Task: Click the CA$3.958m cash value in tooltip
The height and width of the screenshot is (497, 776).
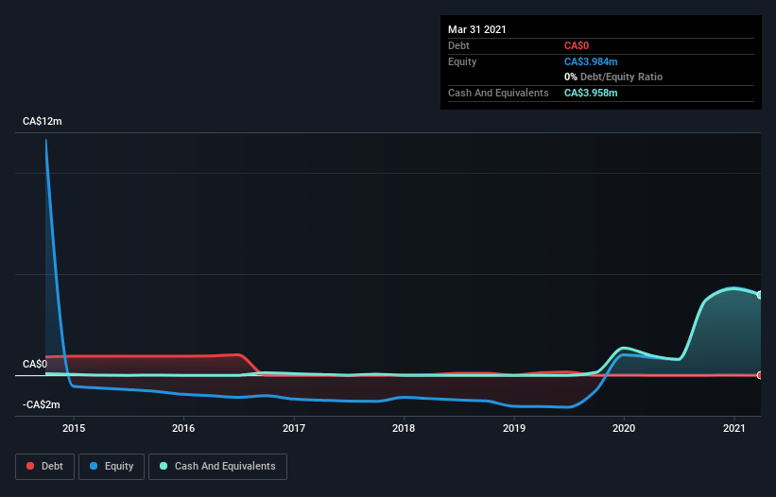Action: click(591, 93)
